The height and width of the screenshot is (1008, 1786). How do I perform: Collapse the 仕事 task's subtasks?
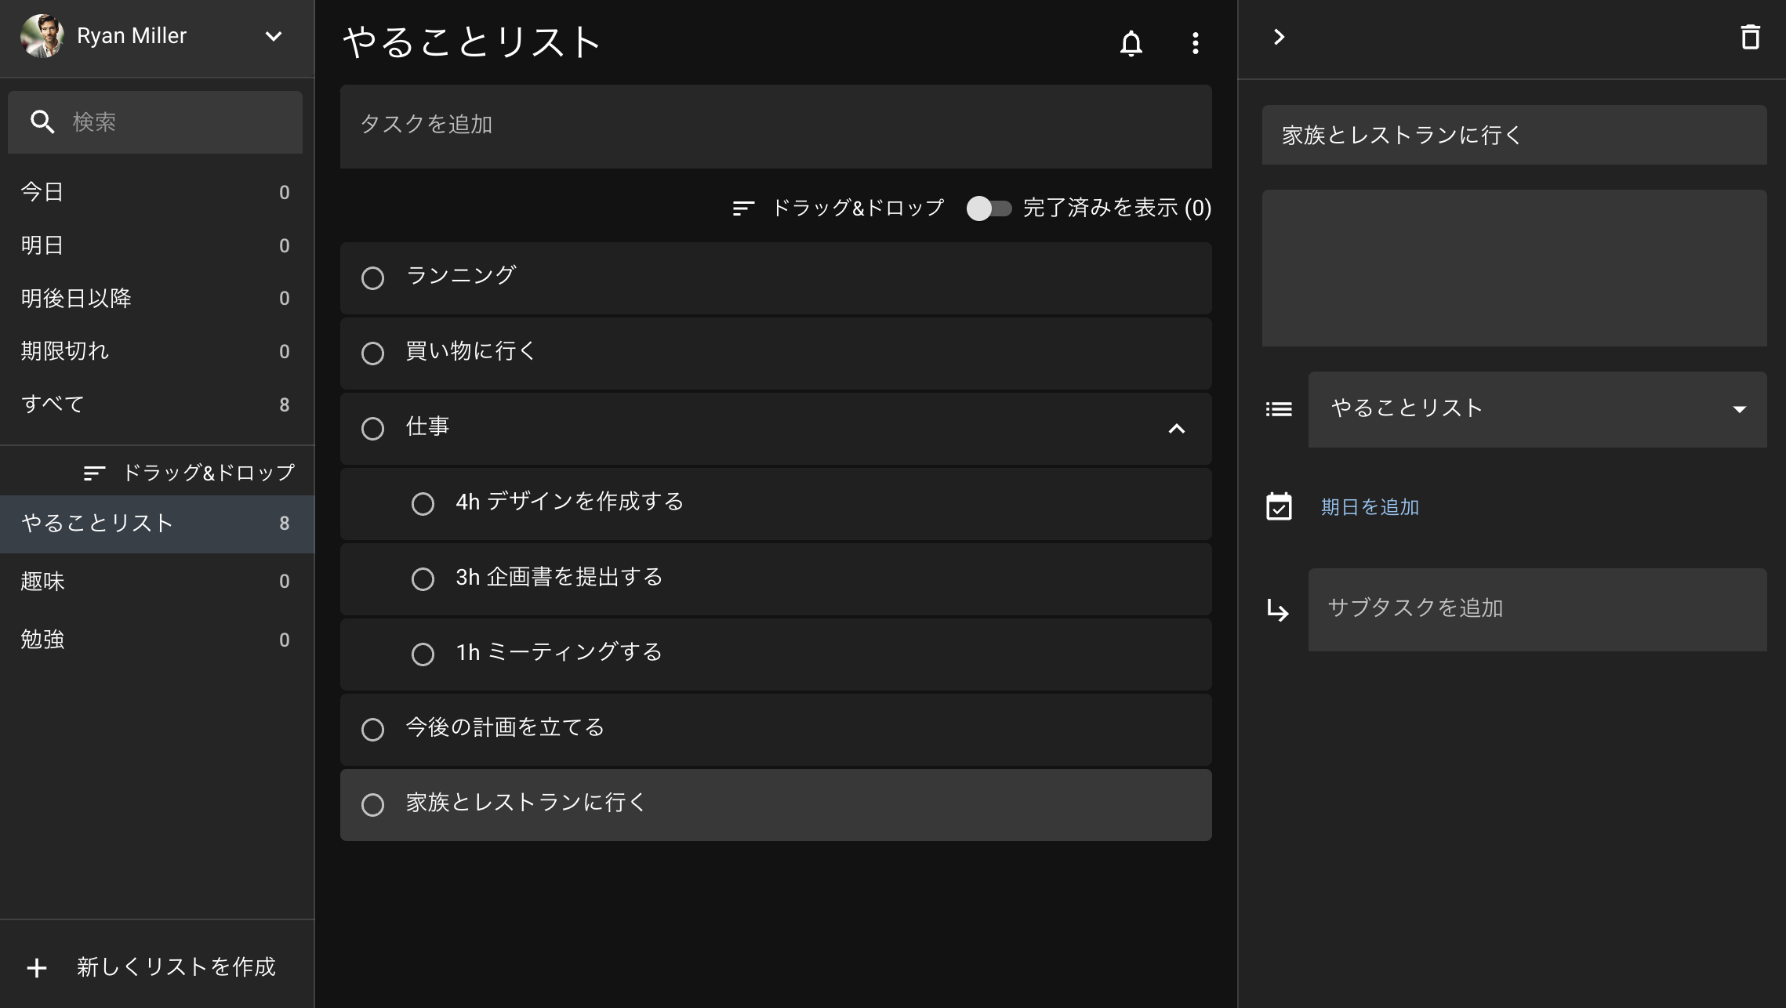pyautogui.click(x=1176, y=429)
